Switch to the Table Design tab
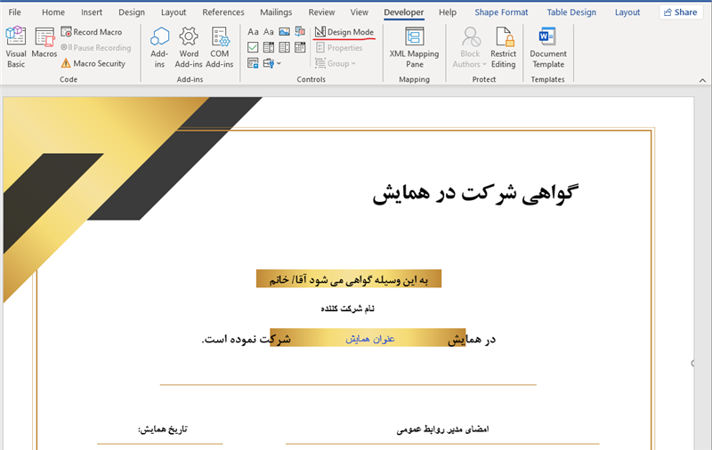The height and width of the screenshot is (450, 712). pyautogui.click(x=570, y=12)
